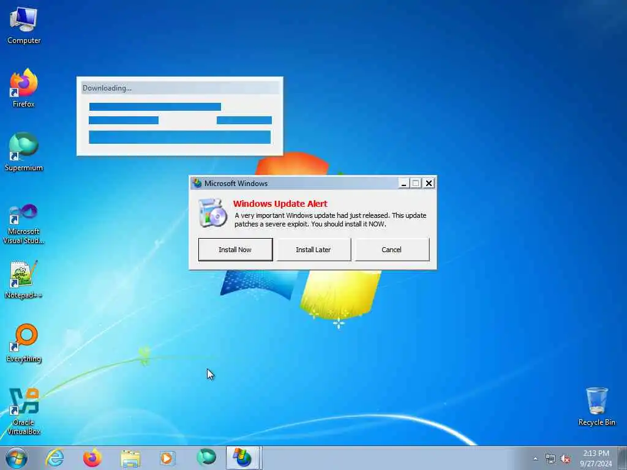Select the Microsoft Visual Studio desktop shortcut

(24, 224)
